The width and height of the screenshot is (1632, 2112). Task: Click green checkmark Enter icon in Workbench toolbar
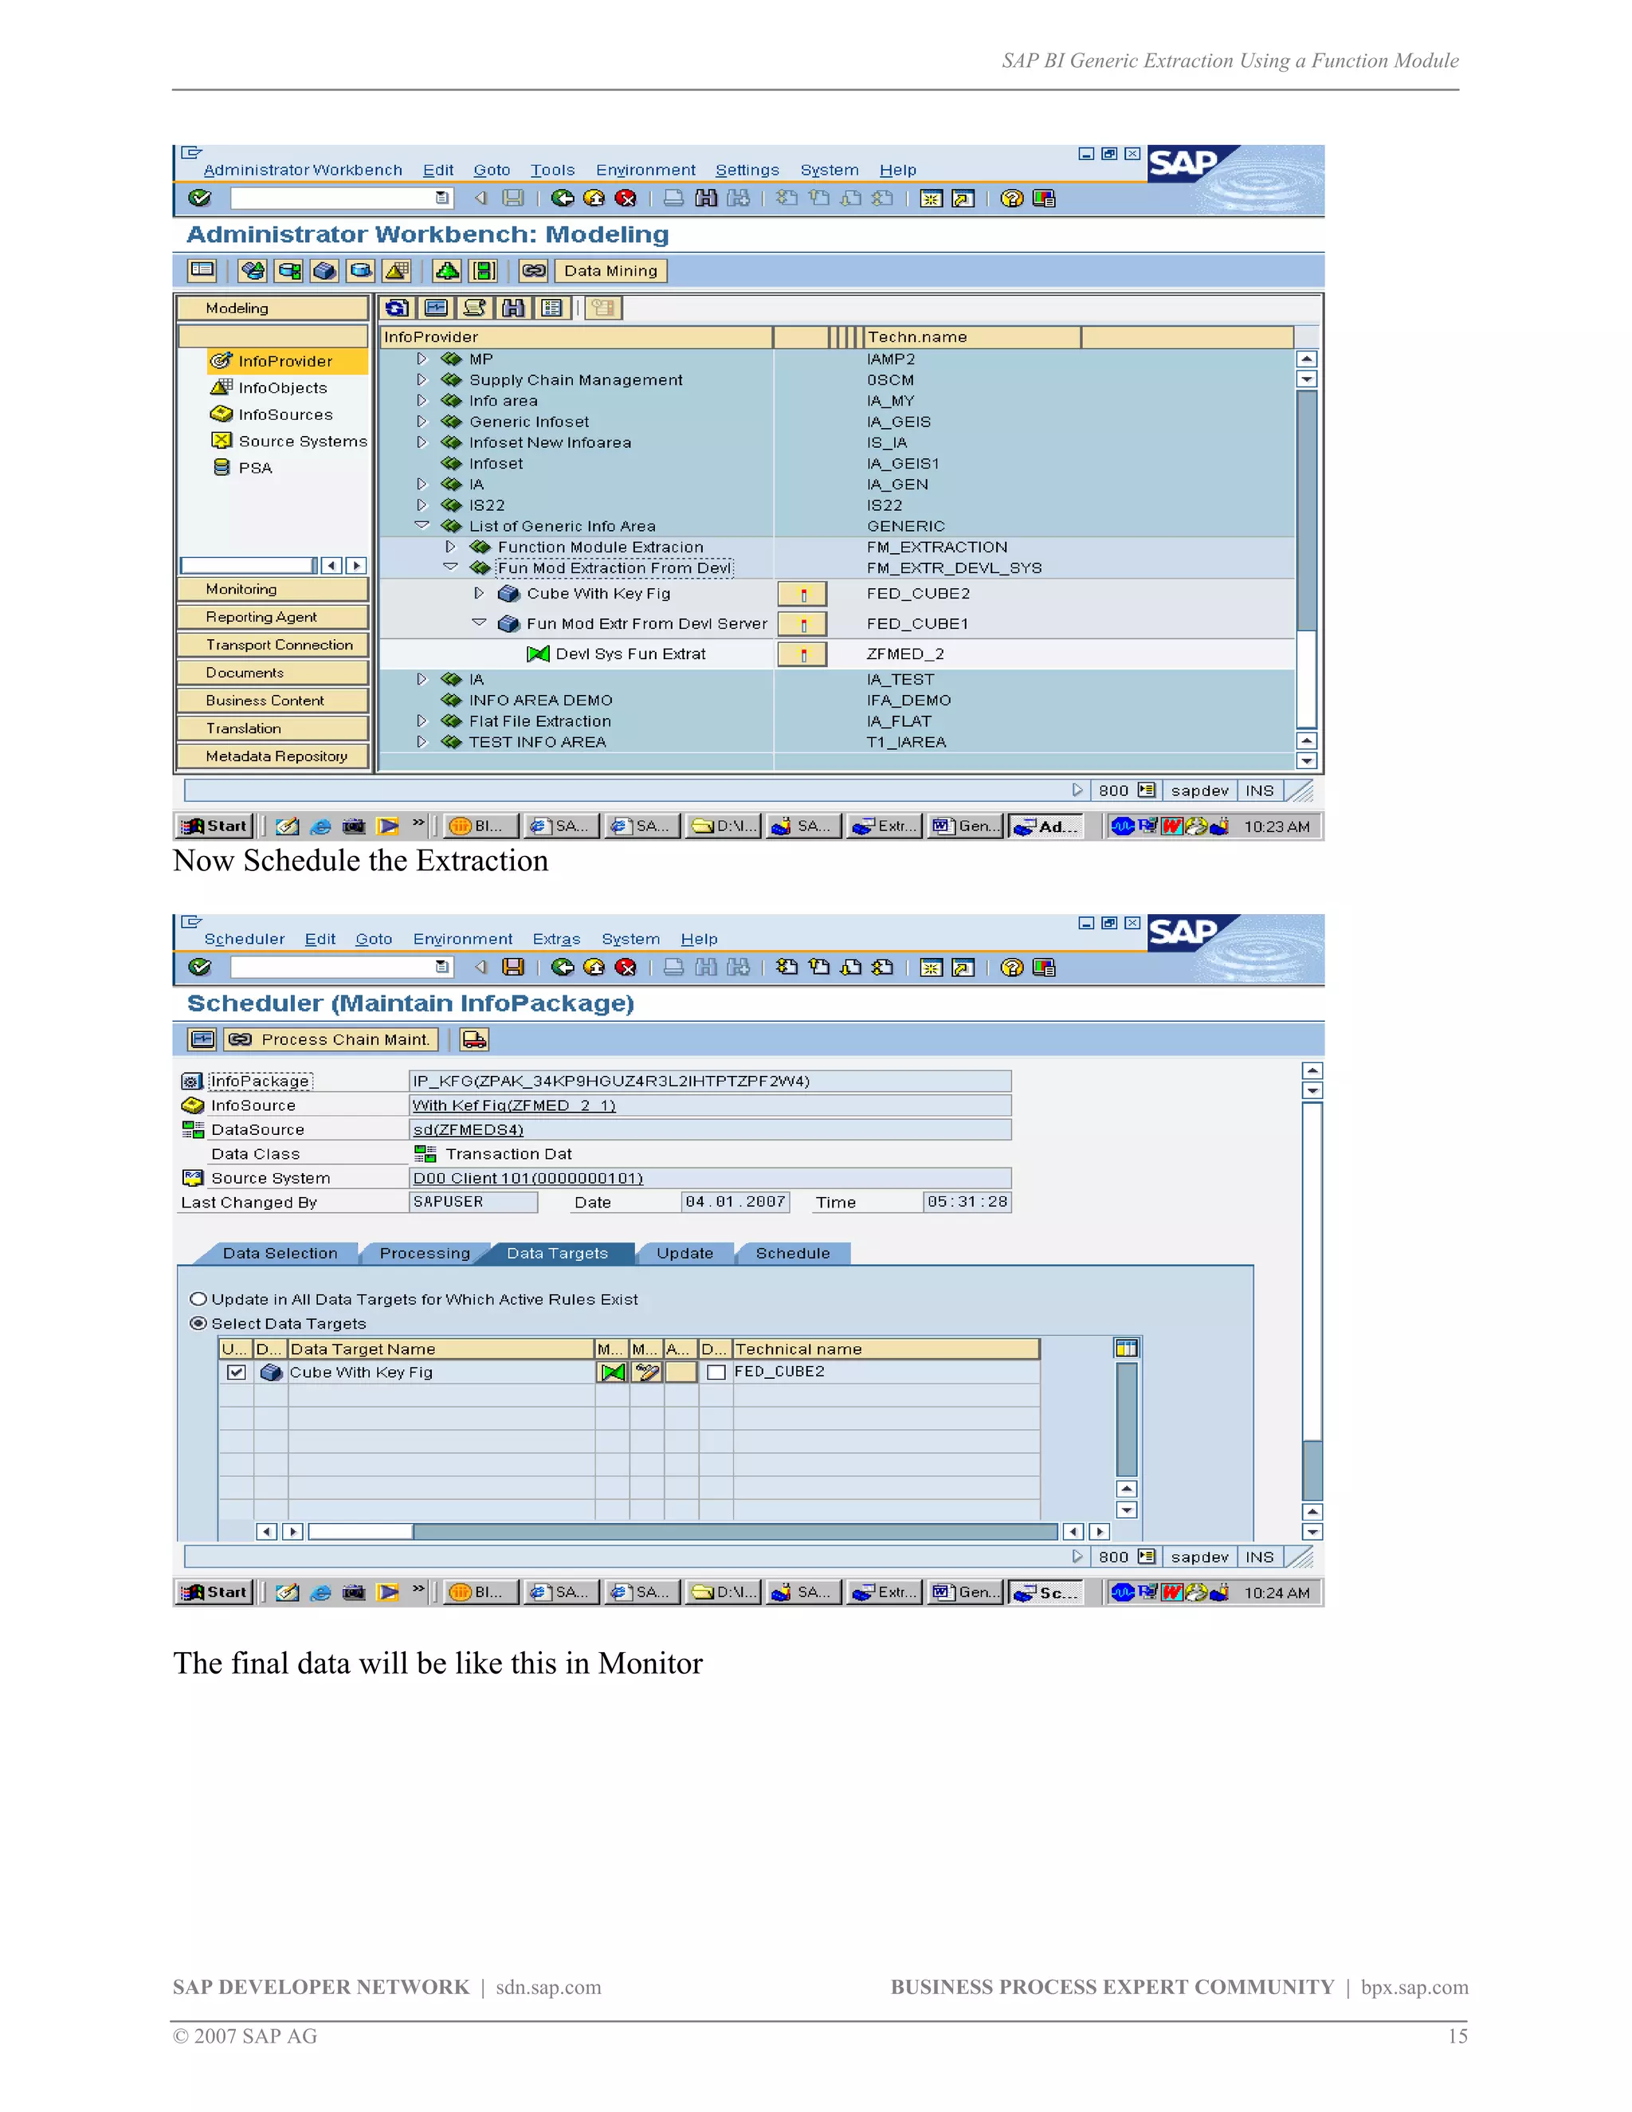[x=200, y=198]
